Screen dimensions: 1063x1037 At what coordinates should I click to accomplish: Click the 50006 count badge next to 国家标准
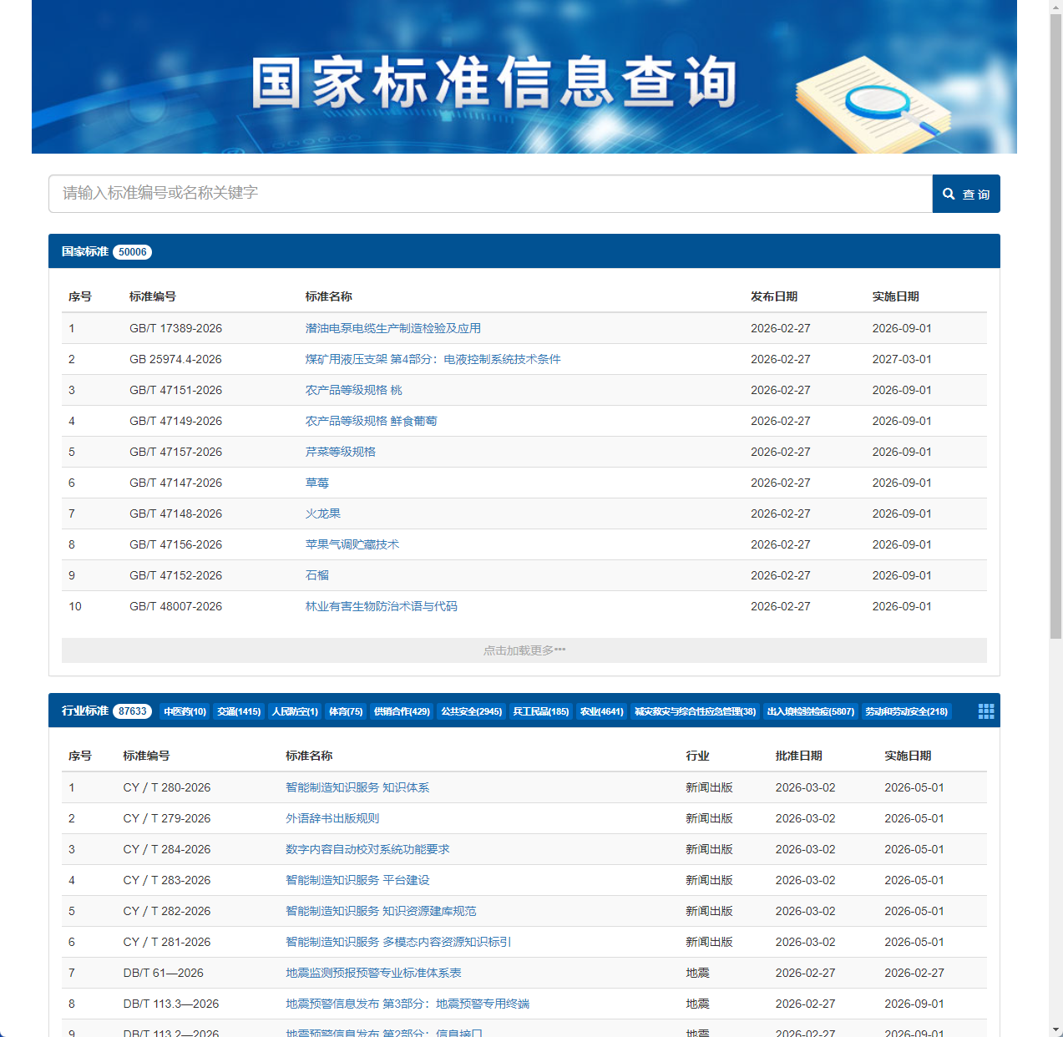pos(132,251)
